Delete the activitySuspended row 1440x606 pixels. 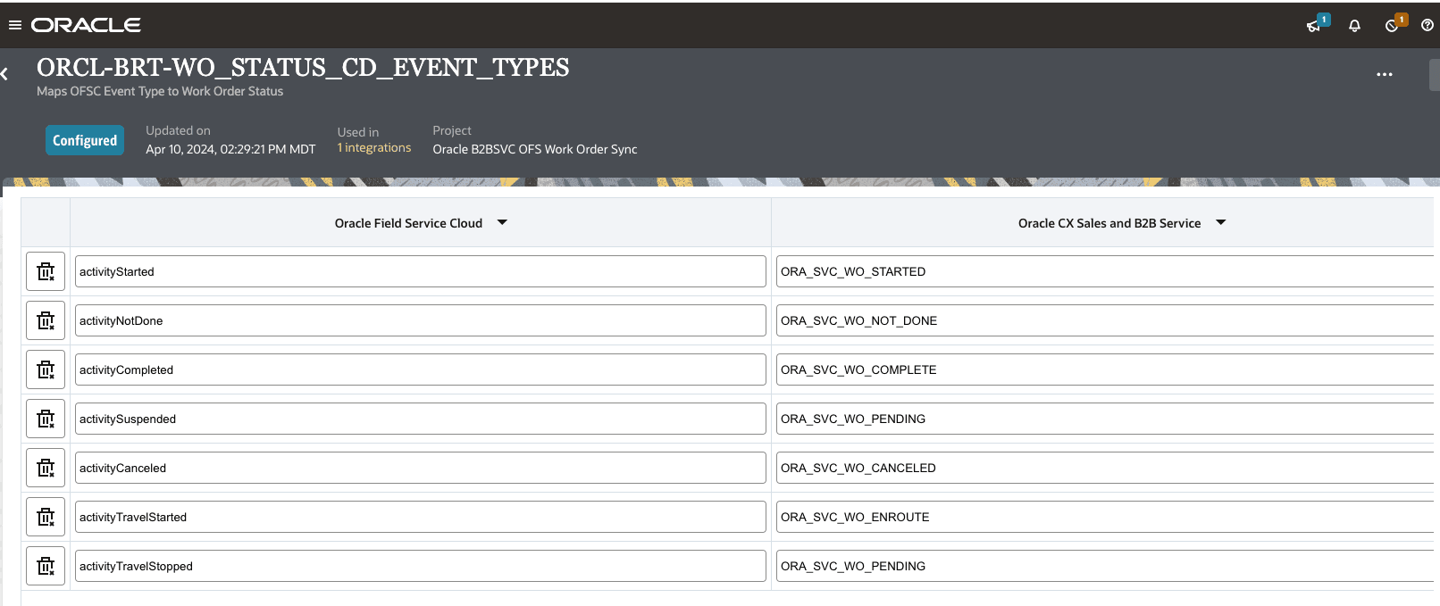46,419
